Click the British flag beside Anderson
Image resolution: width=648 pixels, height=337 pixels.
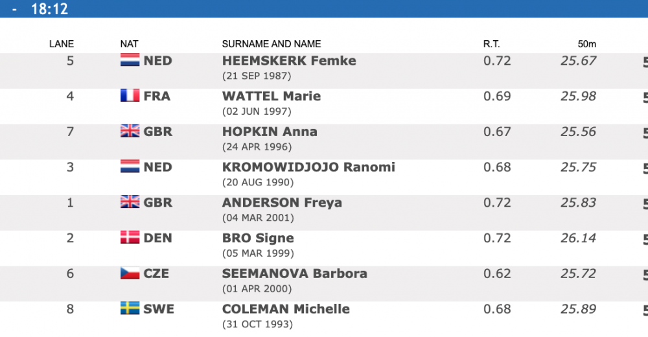130,202
